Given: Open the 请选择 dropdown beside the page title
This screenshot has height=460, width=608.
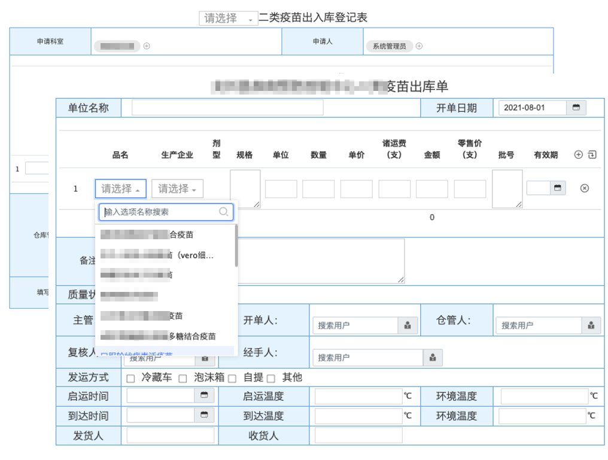Looking at the screenshot, I should click(228, 19).
